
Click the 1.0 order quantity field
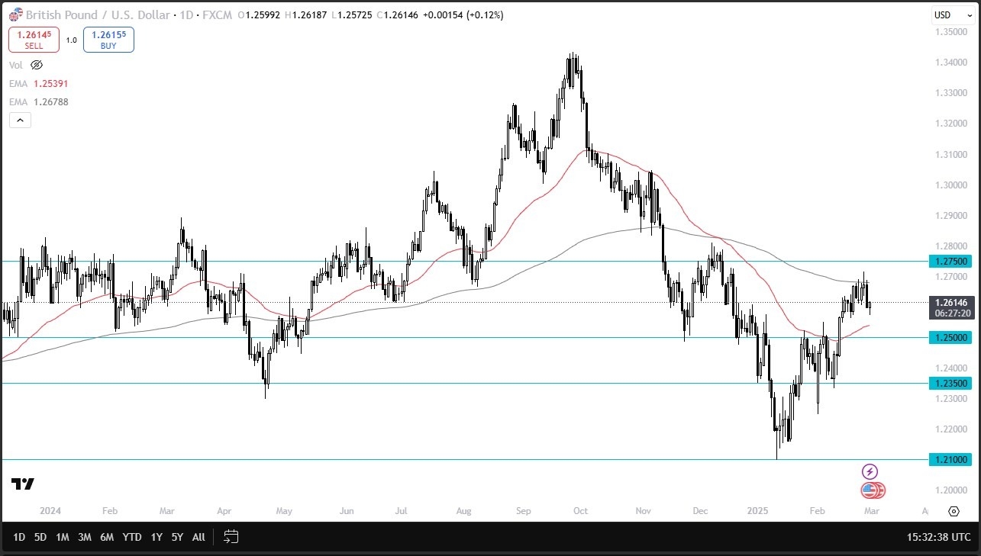point(71,40)
